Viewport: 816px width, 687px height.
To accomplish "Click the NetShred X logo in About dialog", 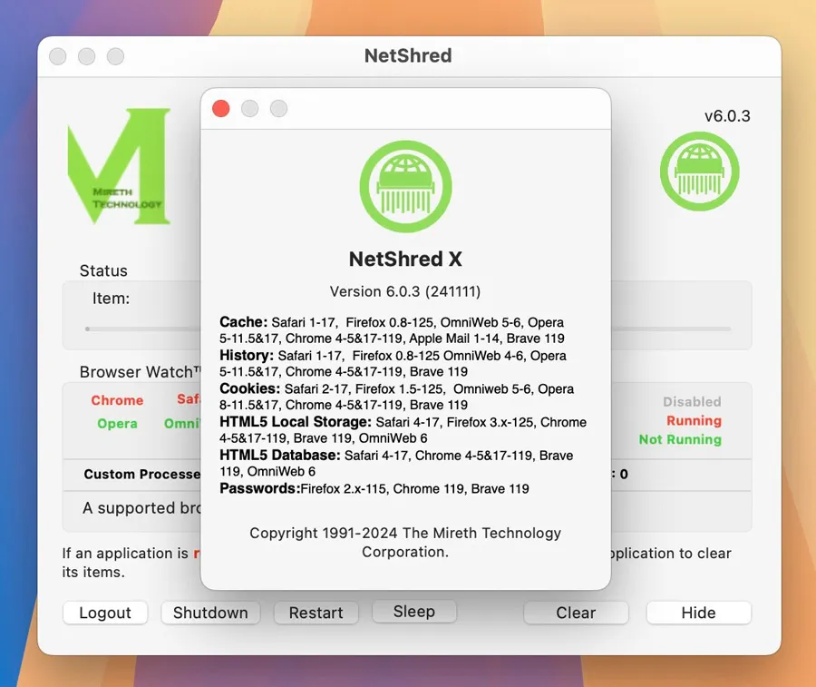I will (x=405, y=187).
